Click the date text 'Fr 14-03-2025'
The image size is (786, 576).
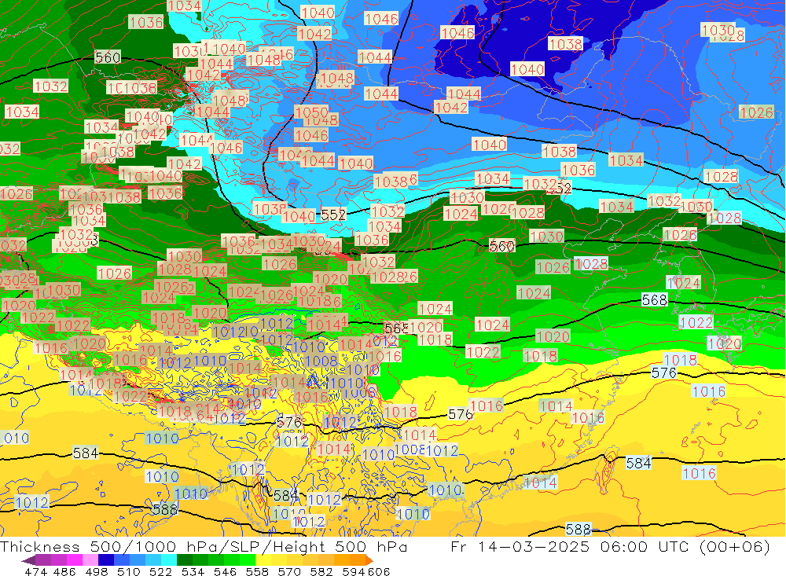click(520, 546)
